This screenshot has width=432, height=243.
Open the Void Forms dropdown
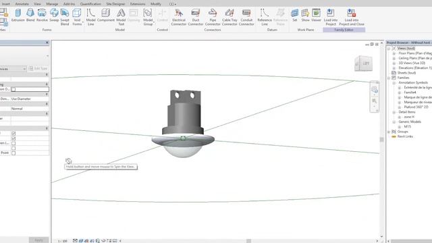(77, 17)
